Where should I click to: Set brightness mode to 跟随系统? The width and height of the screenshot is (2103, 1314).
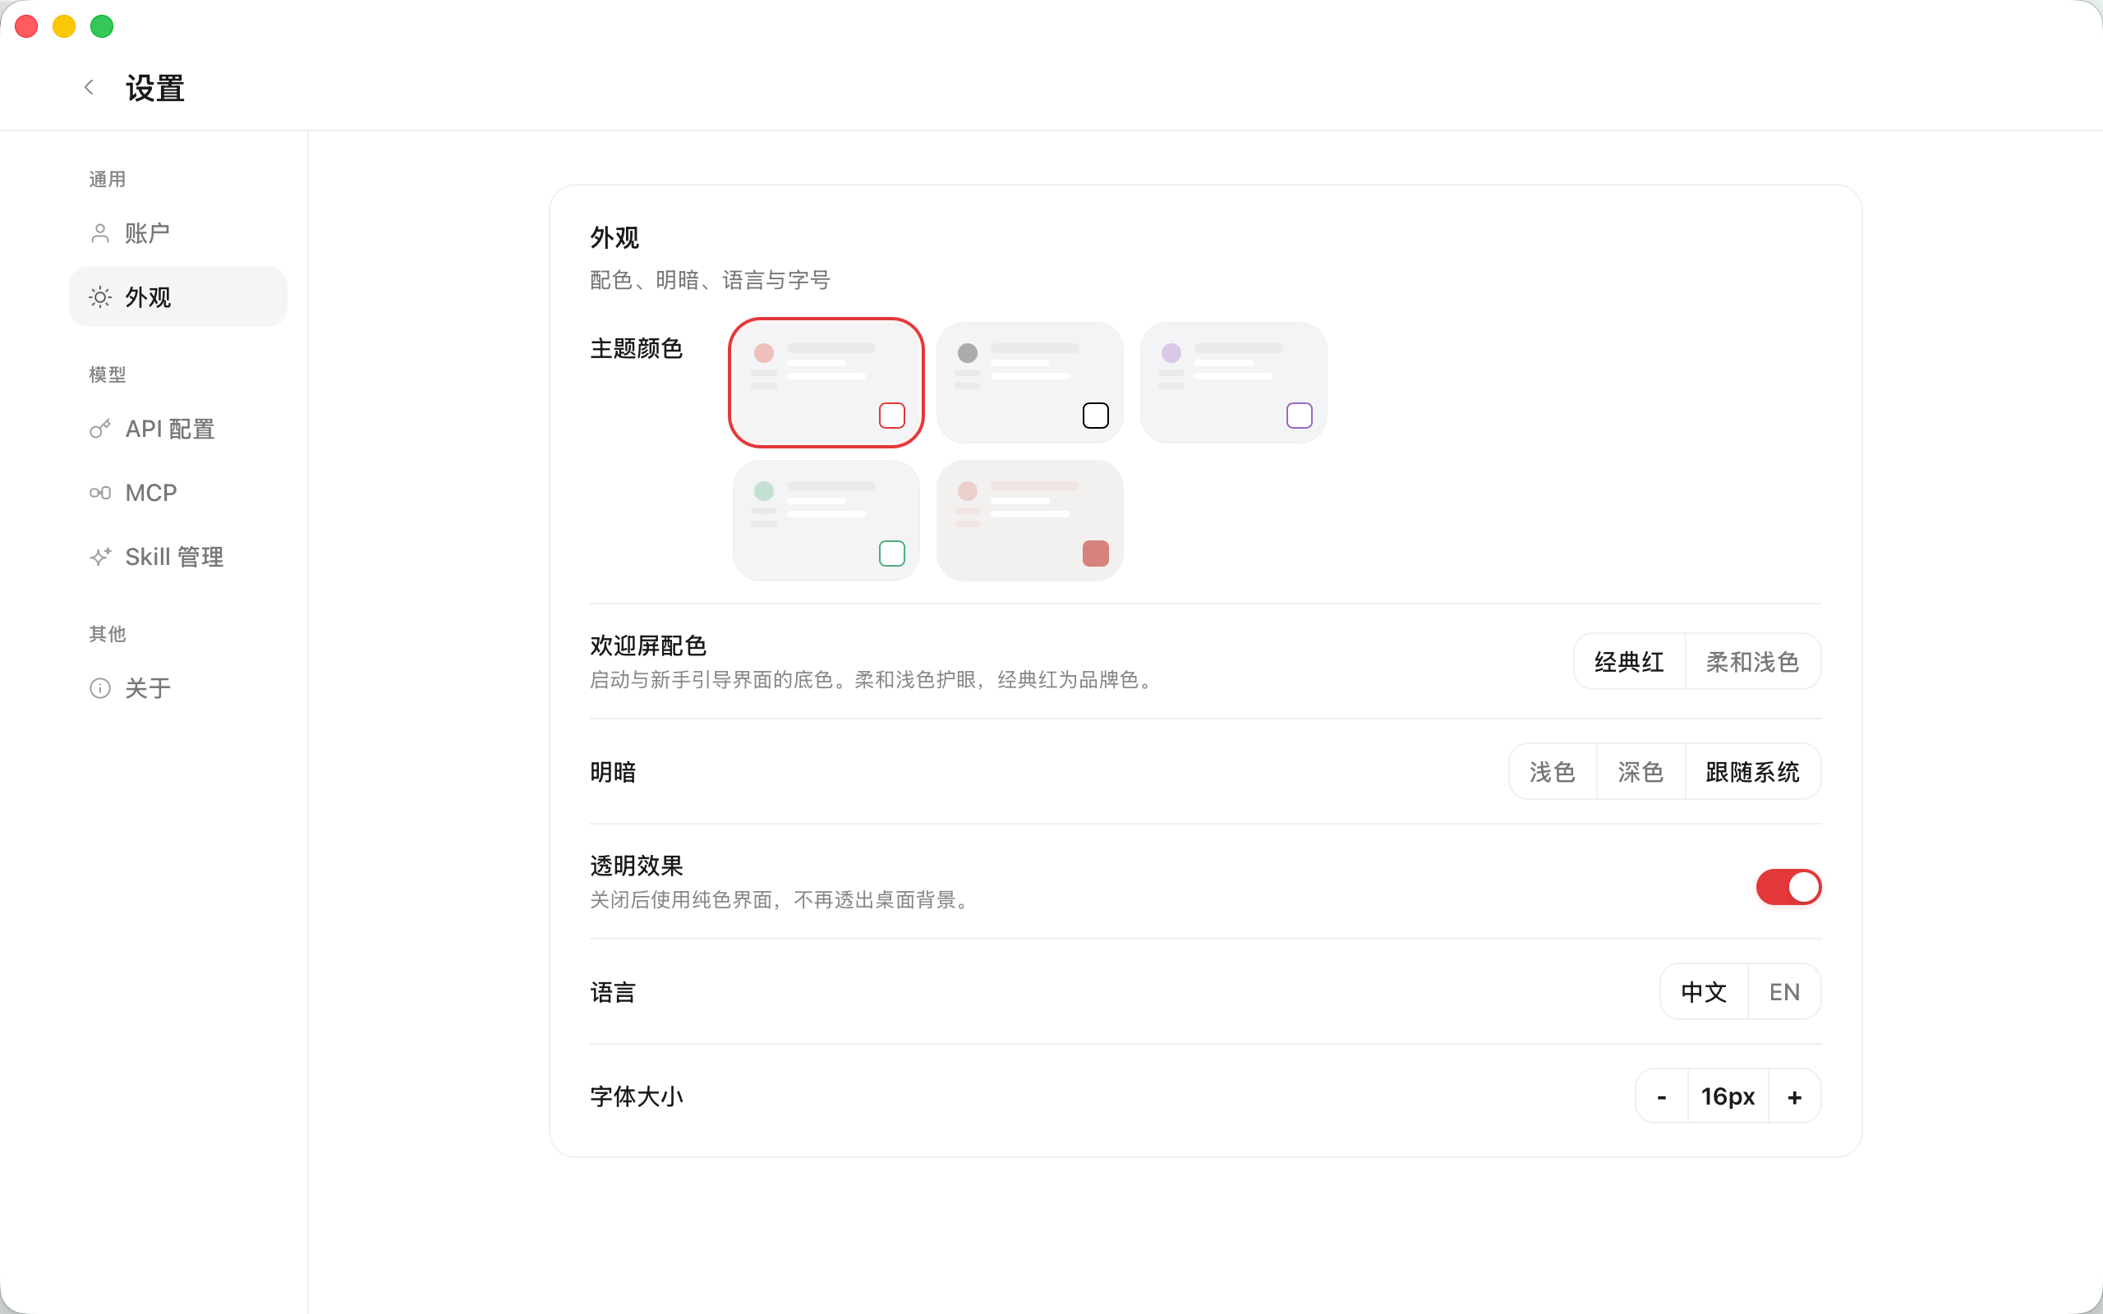pos(1753,772)
